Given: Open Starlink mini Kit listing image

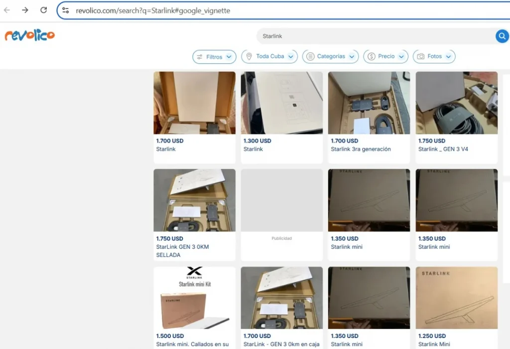Looking at the screenshot, I should tap(195, 298).
